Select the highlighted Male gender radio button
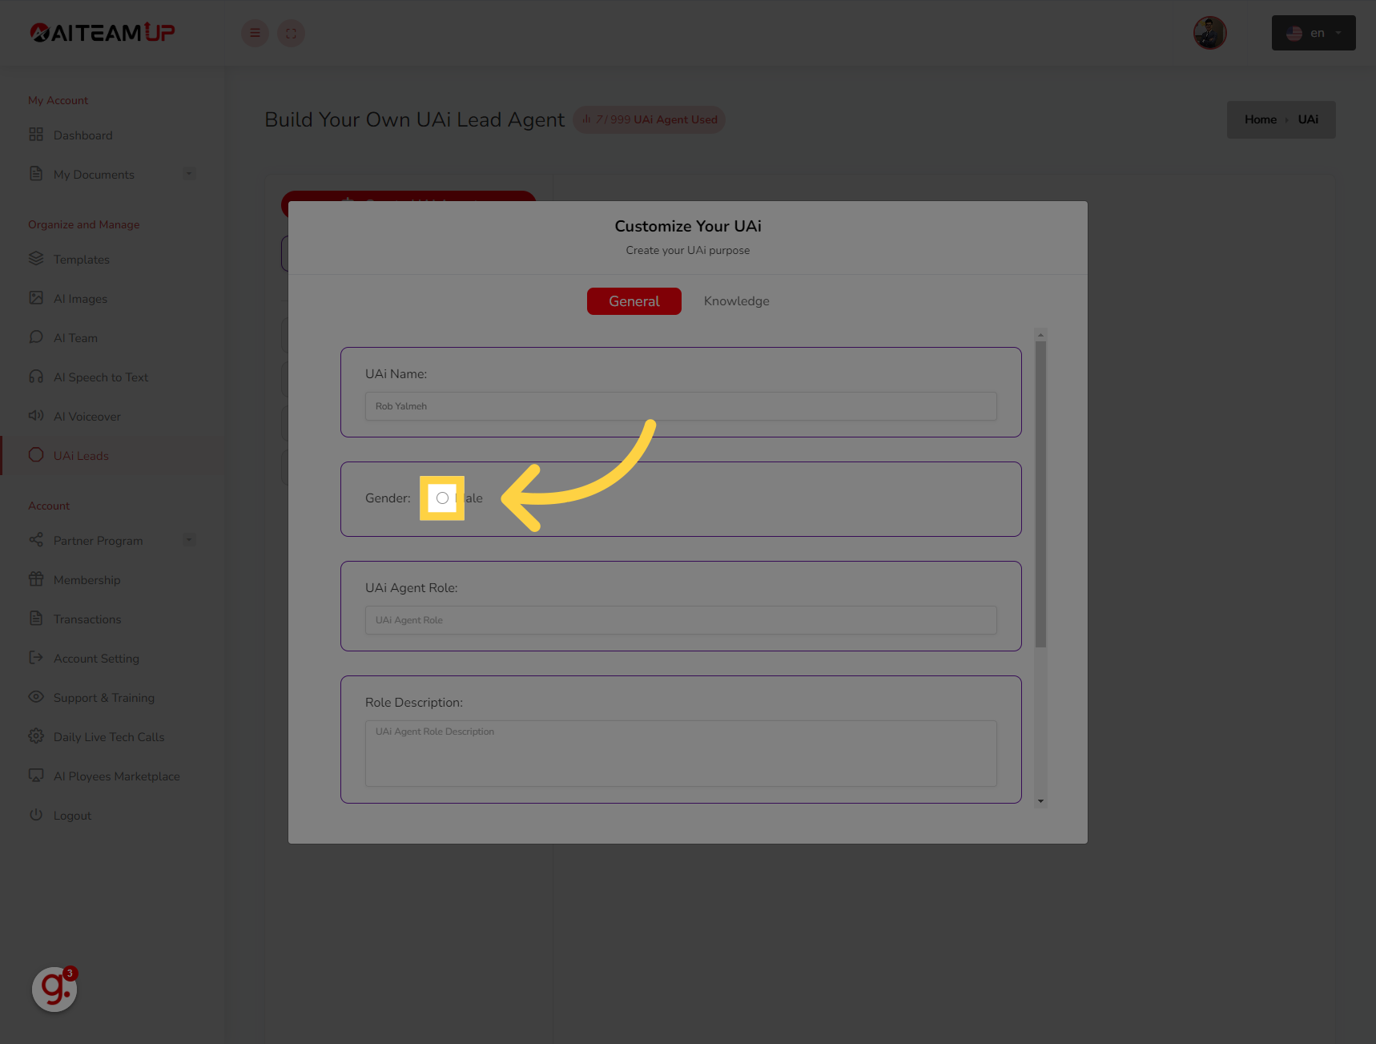Screen dimensions: 1376x1044 click(441, 498)
